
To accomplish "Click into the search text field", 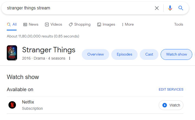I will [x=79, y=8].
